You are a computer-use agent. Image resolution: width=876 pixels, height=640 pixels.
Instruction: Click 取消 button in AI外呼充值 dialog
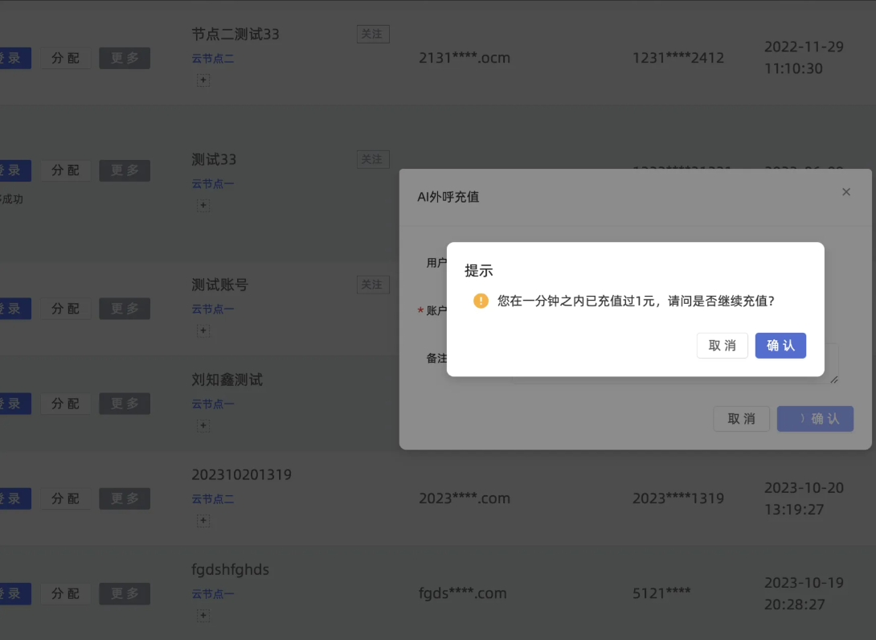[x=741, y=419]
